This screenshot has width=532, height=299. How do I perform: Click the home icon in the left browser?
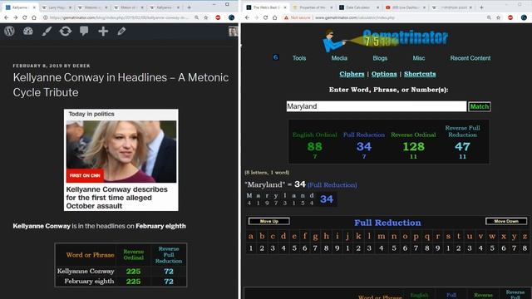[x=34, y=17]
